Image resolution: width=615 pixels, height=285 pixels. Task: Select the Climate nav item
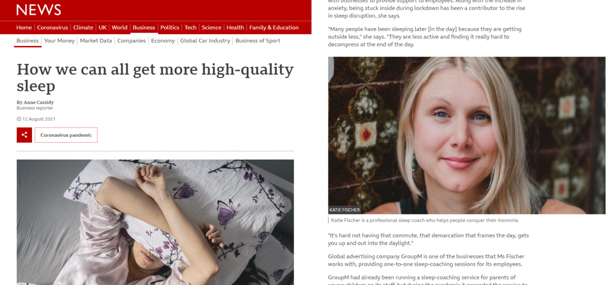pos(83,28)
